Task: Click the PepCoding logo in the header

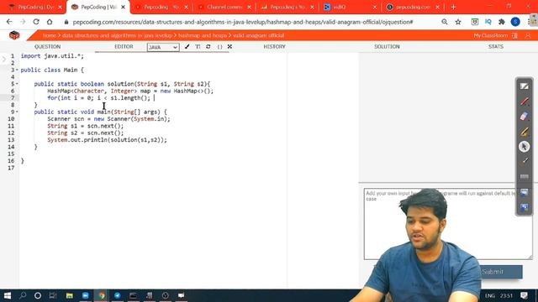Action: click(14, 35)
